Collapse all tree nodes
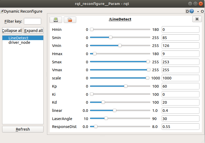 12,31
